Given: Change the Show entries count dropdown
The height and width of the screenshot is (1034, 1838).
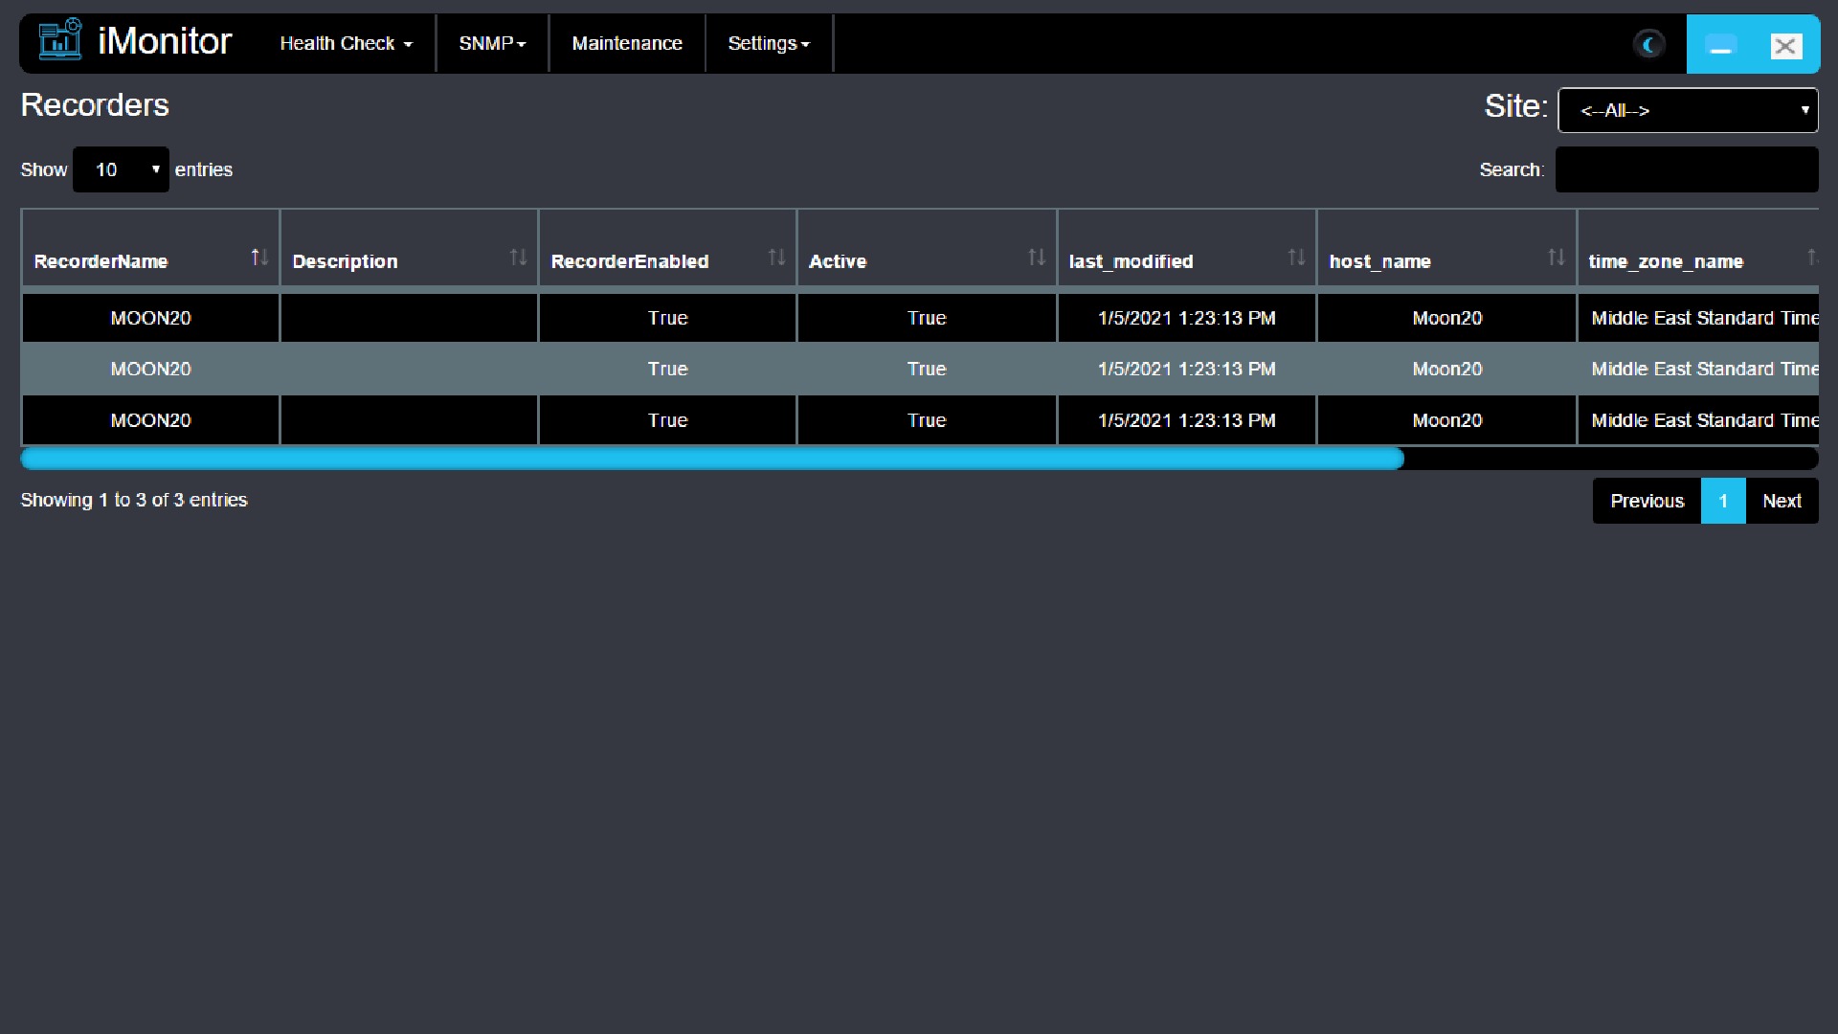Looking at the screenshot, I should (121, 169).
